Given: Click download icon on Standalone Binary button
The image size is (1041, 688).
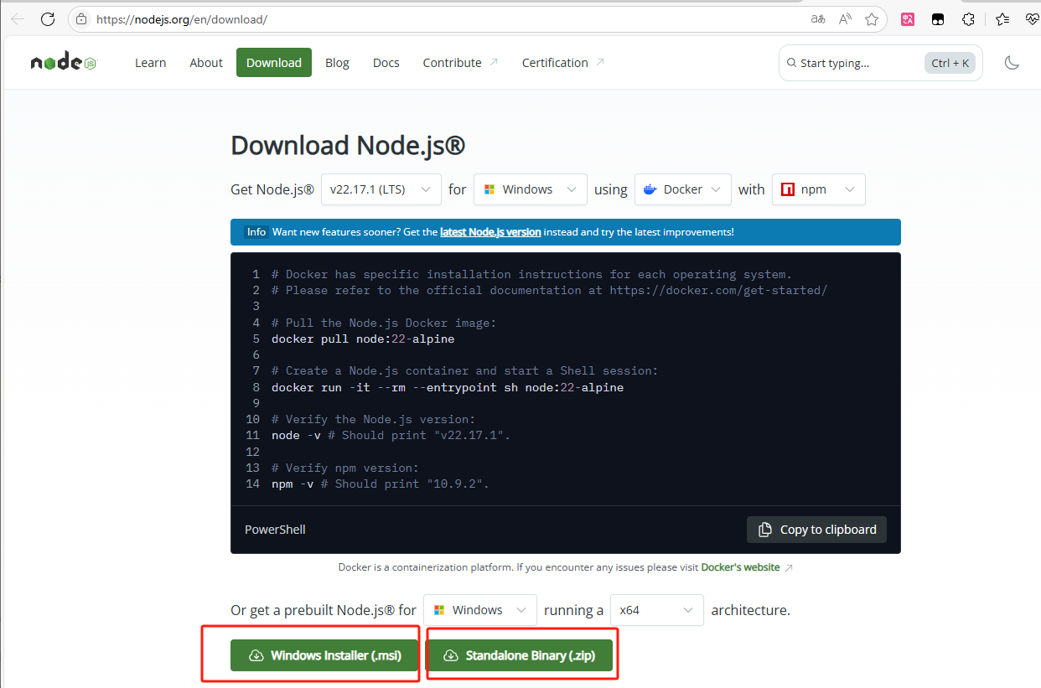Looking at the screenshot, I should tap(451, 655).
